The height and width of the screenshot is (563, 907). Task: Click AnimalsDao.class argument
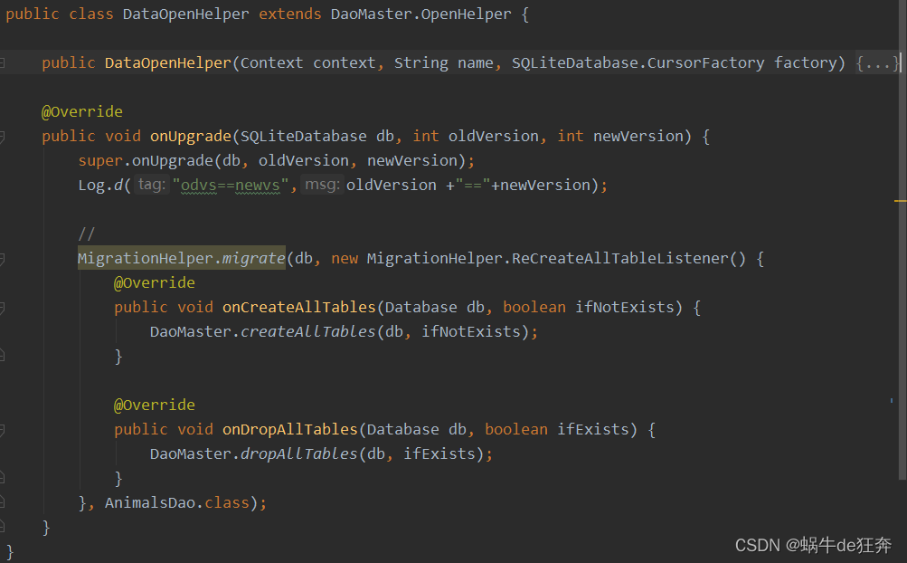[x=177, y=502]
